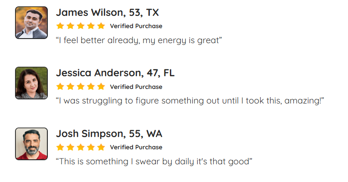Click the first star in Josh Simpson's rating
Image resolution: width=348 pixels, height=182 pixels.
60,147
